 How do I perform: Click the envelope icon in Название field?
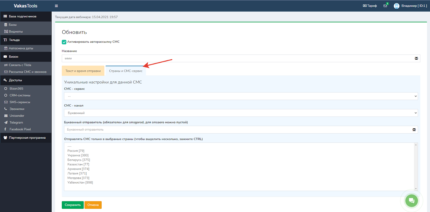click(416, 59)
